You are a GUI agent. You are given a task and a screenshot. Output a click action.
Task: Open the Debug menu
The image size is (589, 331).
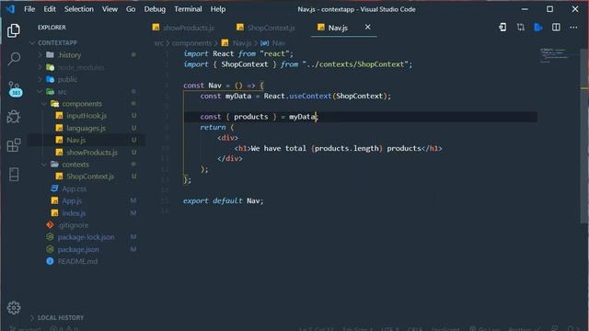155,9
